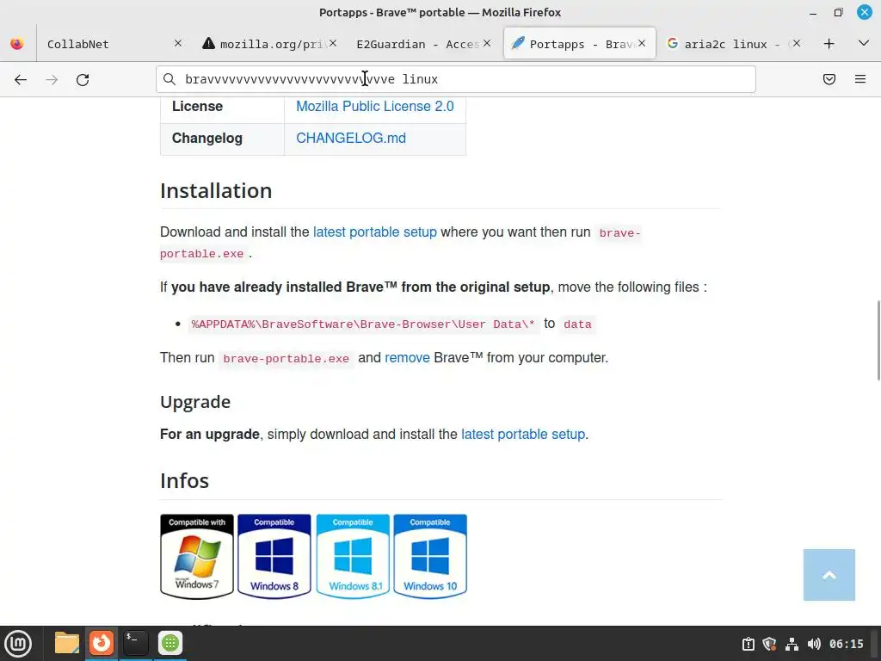
Task: Click the Windows 8 compatibility badge
Action: [274, 557]
